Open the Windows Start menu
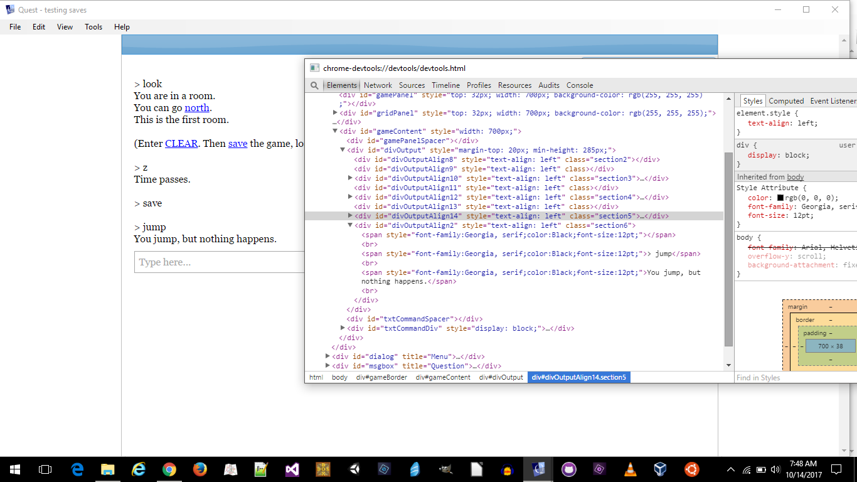 coord(15,469)
